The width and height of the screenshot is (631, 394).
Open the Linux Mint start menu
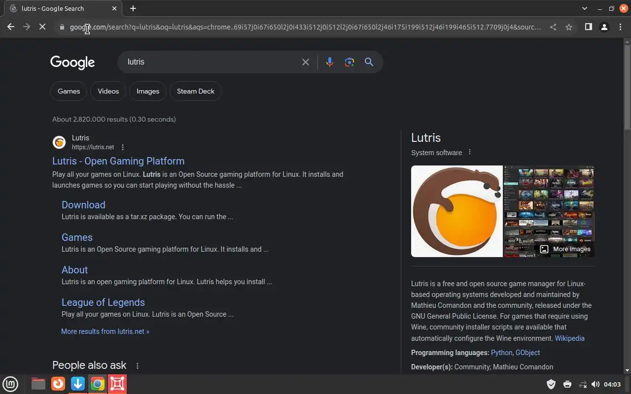pyautogui.click(x=10, y=384)
